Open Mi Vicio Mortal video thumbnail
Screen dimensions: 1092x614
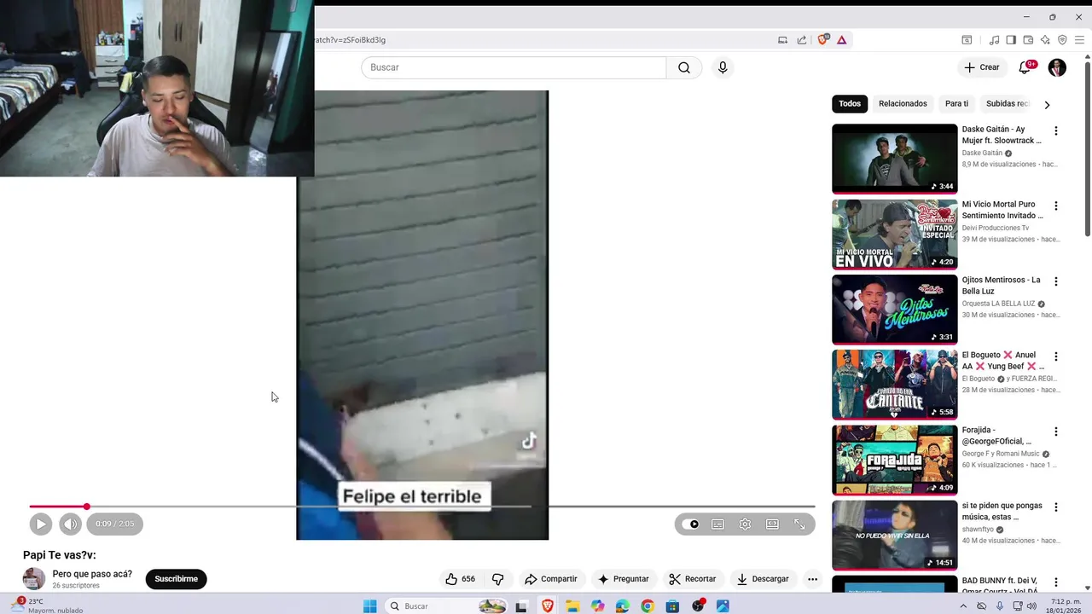[x=895, y=235]
